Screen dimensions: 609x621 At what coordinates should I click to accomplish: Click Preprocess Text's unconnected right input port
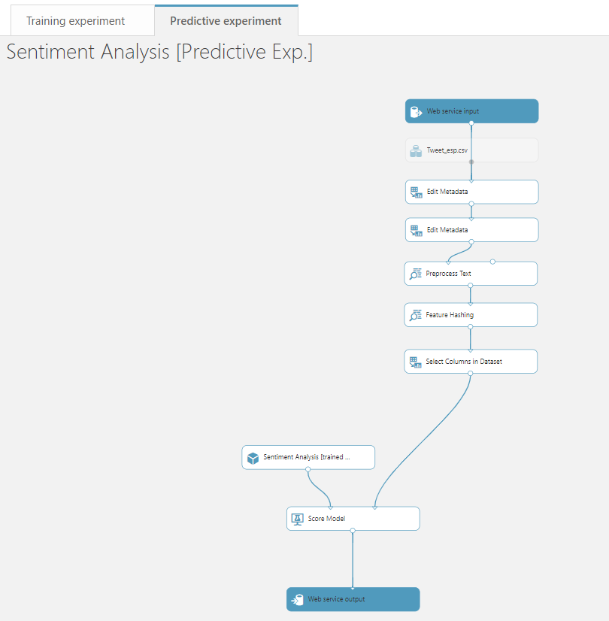492,262
